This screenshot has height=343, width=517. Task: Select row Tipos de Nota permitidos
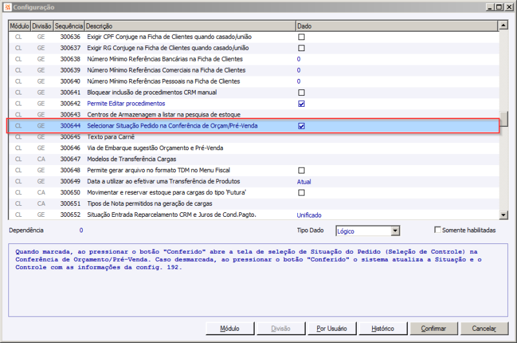tap(253, 204)
